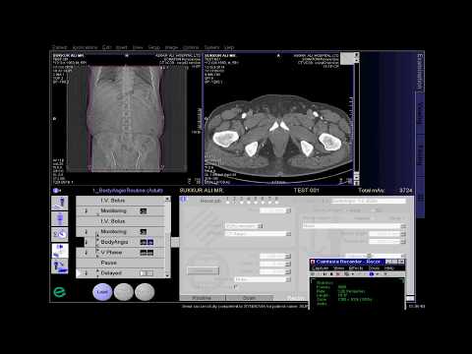The width and height of the screenshot is (472, 354).
Task: Open the Options menu in the top menu bar
Action: point(191,47)
